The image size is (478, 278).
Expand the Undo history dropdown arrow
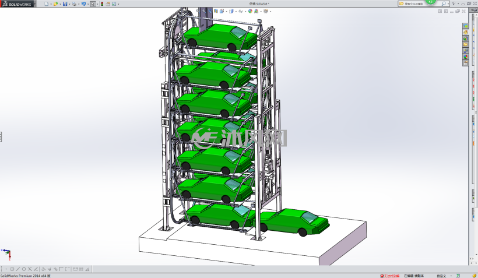click(x=88, y=4)
